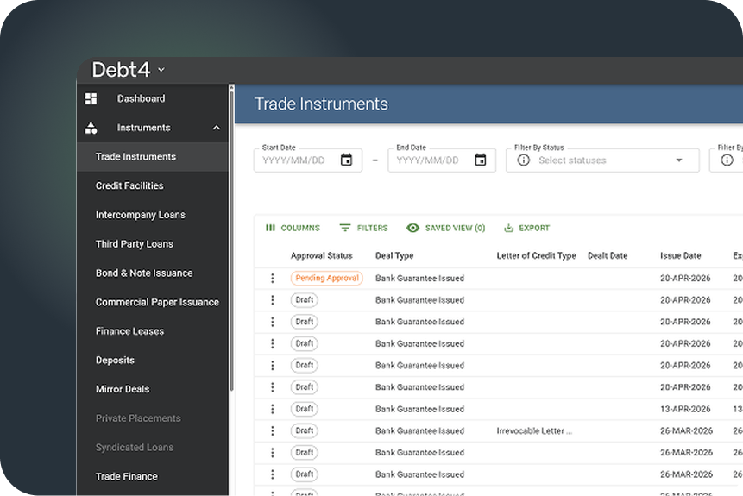The width and height of the screenshot is (743, 496).
Task: Show Filter By Status info icon
Action: point(524,160)
